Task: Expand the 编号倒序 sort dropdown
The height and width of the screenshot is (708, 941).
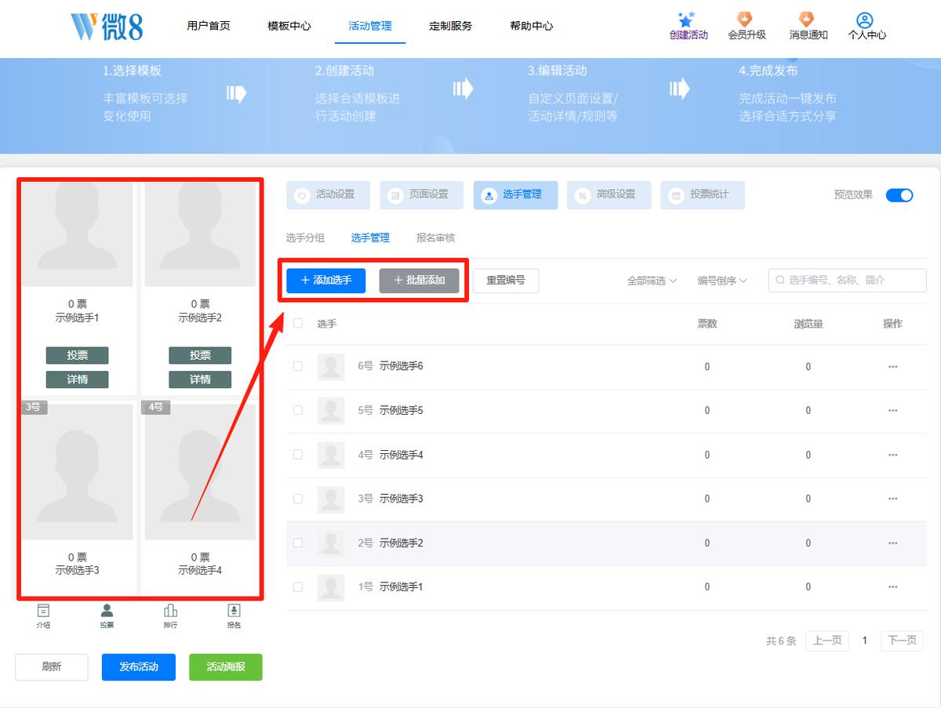Action: click(x=722, y=281)
